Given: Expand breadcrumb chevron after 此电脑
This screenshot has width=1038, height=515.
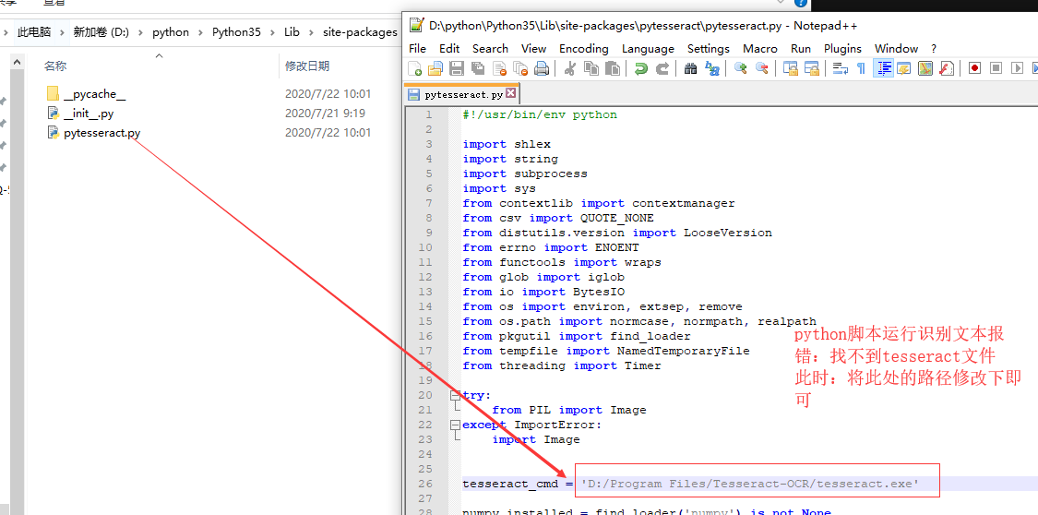Looking at the screenshot, I should click(x=62, y=32).
